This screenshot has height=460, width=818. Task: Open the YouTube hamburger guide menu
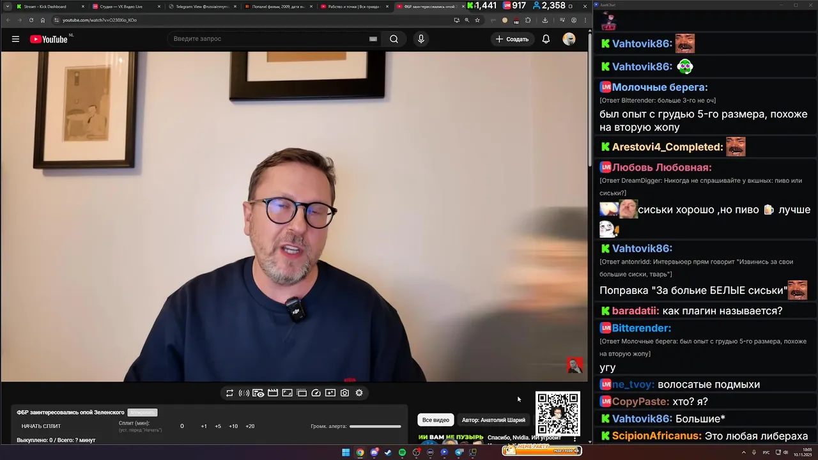[15, 39]
